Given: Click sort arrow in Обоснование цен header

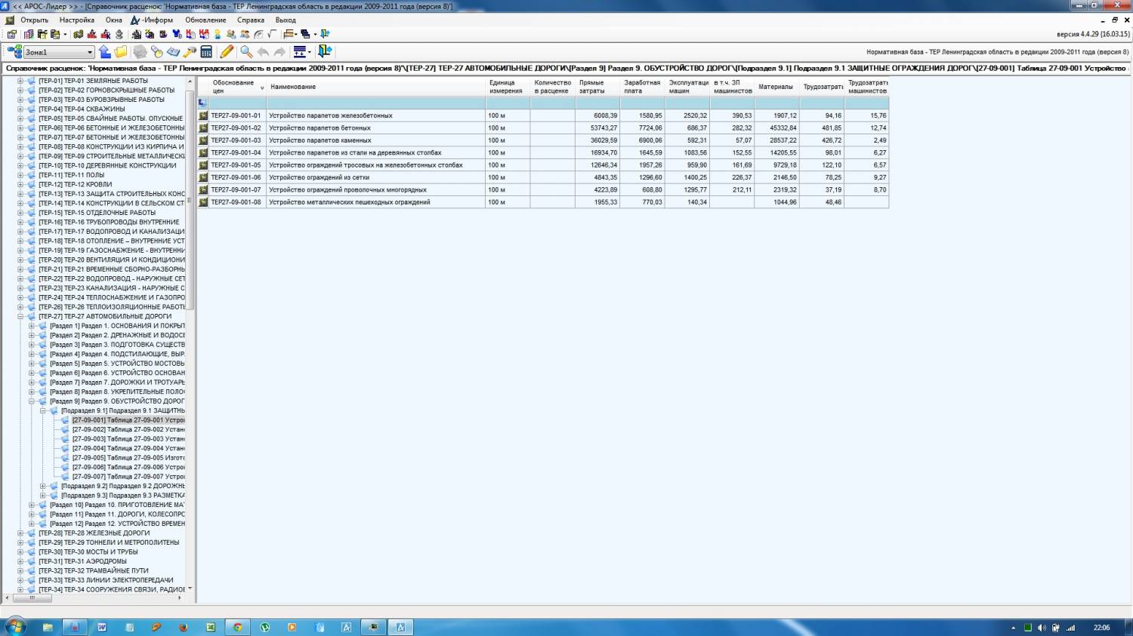Looking at the screenshot, I should 262,88.
